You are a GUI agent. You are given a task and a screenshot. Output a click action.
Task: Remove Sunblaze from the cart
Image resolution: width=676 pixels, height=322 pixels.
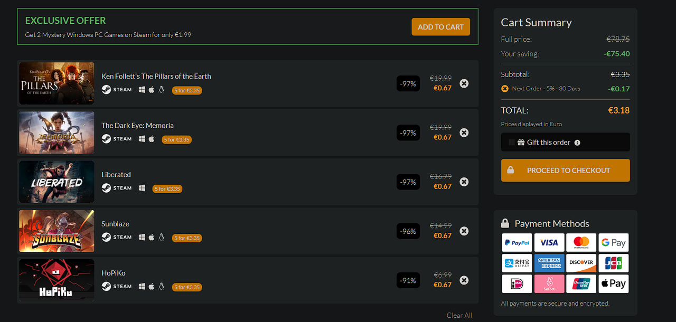pyautogui.click(x=464, y=231)
